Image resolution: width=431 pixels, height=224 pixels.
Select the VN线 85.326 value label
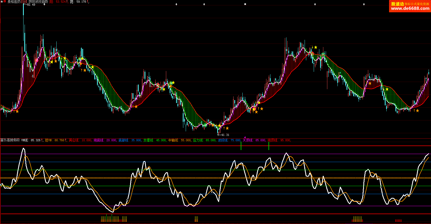(32, 140)
